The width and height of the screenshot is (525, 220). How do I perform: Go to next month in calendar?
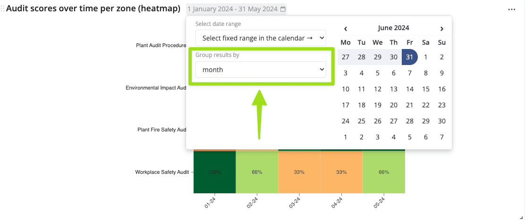point(441,28)
